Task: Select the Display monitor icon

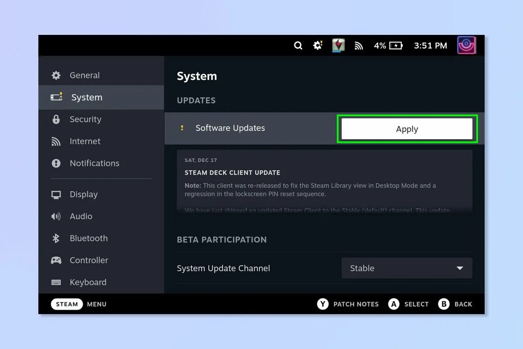Action: click(56, 195)
